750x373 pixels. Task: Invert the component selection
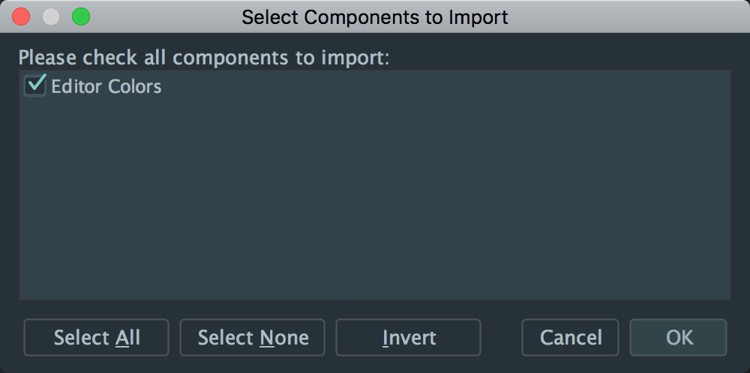408,338
